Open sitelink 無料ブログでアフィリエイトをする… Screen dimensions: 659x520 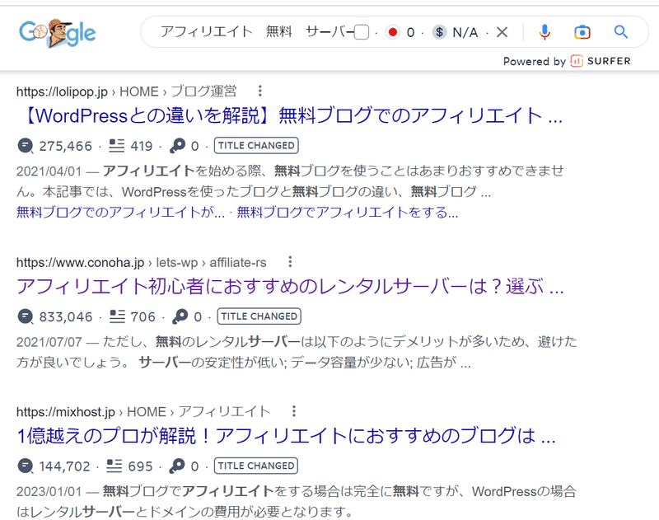point(347,213)
